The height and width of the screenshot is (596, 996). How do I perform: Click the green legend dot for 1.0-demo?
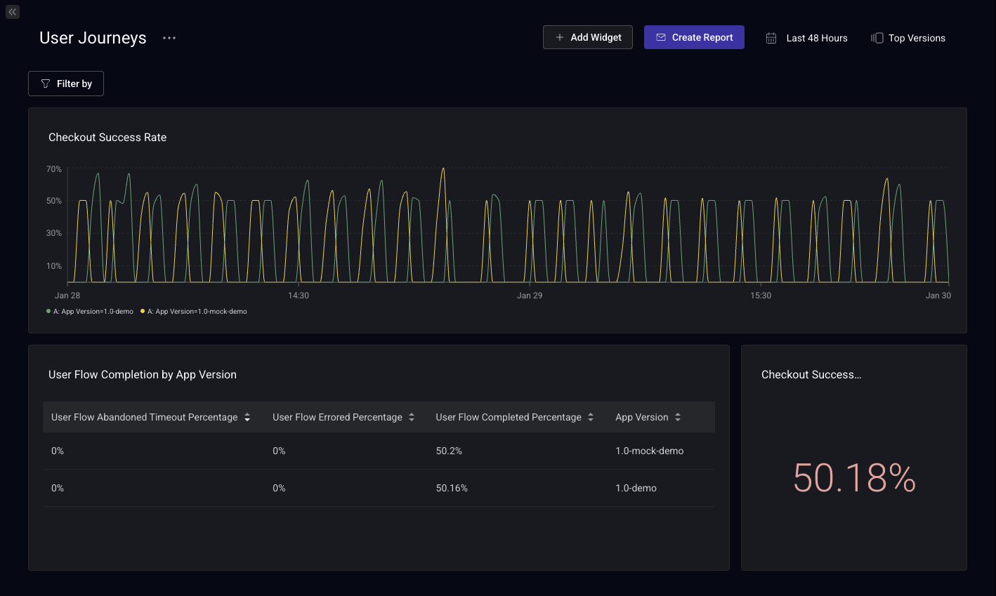pos(48,311)
